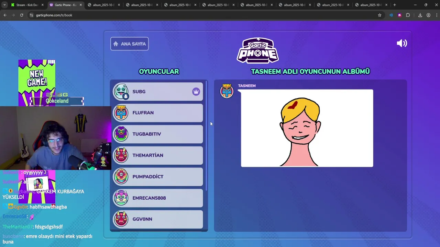The width and height of the screenshot is (440, 247).
Task: Click the ANA SAYFA home button
Action: [130, 44]
